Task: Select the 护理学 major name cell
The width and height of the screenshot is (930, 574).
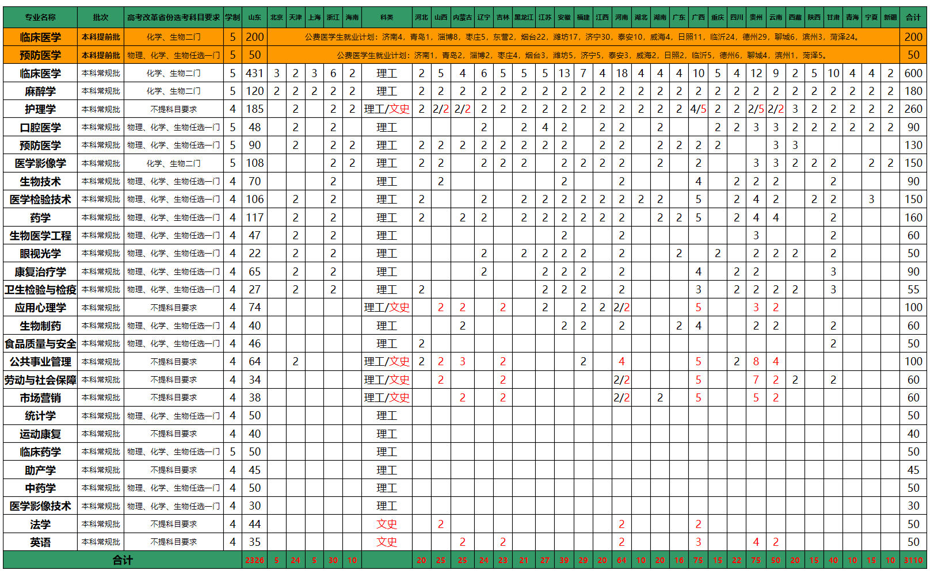Action: (x=40, y=109)
